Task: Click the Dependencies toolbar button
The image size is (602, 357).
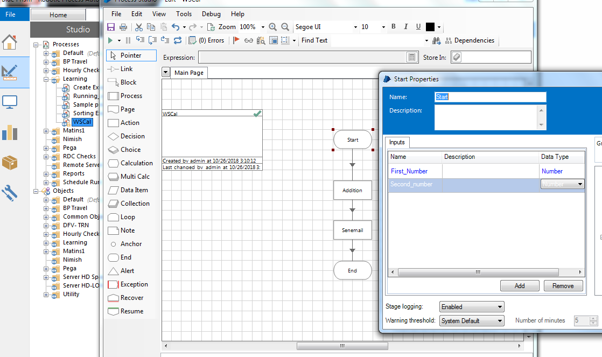Action: 470,40
